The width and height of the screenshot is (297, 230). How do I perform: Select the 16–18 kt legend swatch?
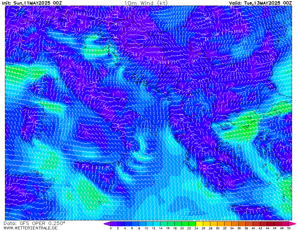pos(171,224)
